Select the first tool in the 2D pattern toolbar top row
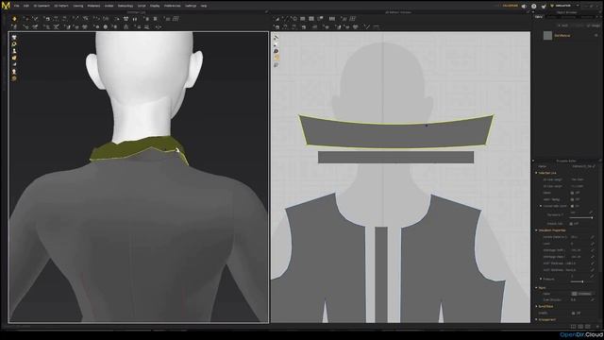604x340 pixels. click(x=277, y=19)
